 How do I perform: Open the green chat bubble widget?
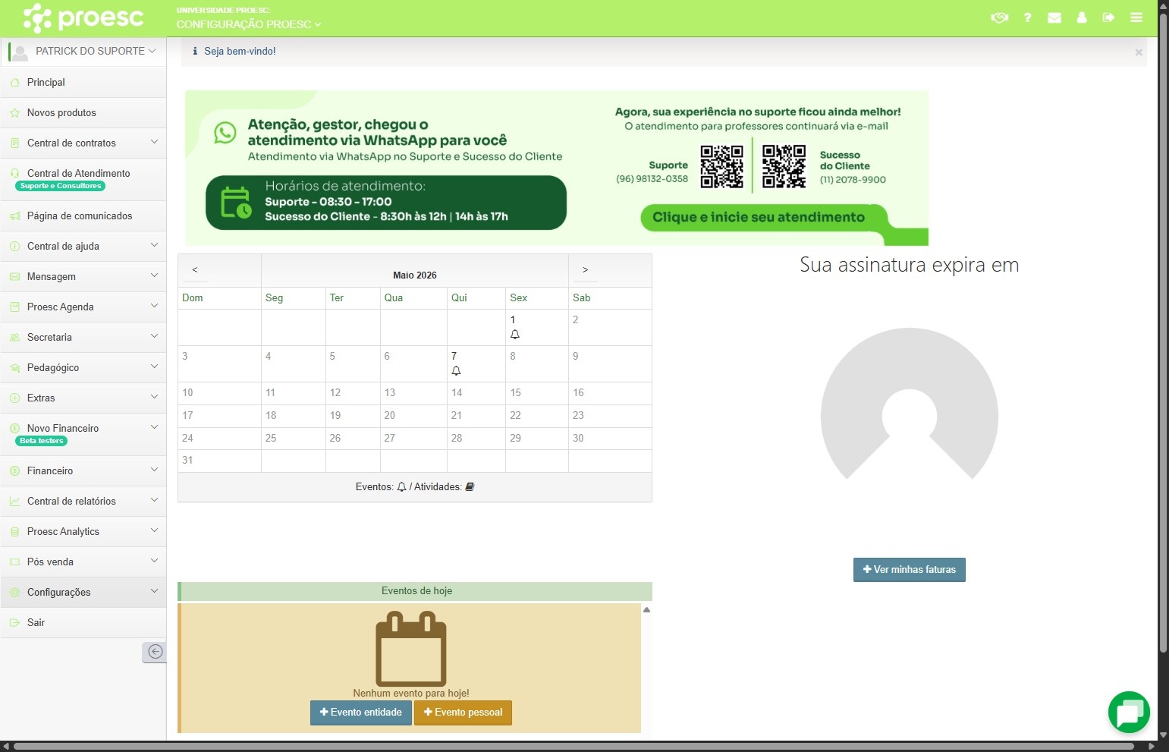[1129, 713]
